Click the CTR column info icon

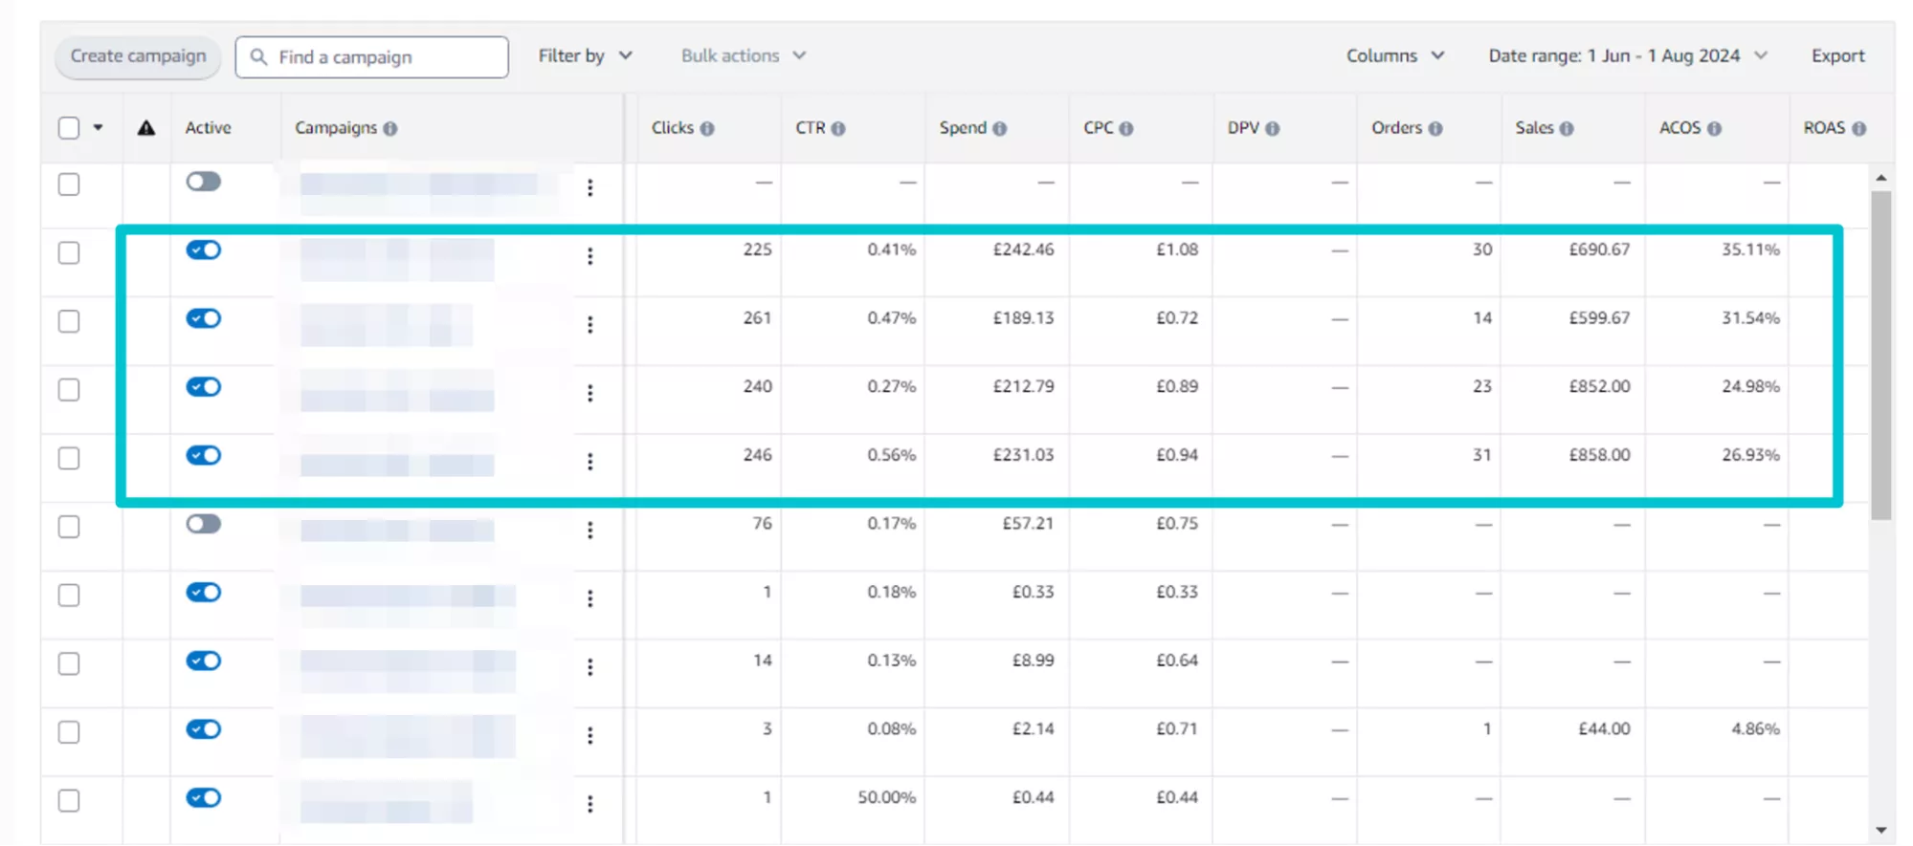point(837,129)
